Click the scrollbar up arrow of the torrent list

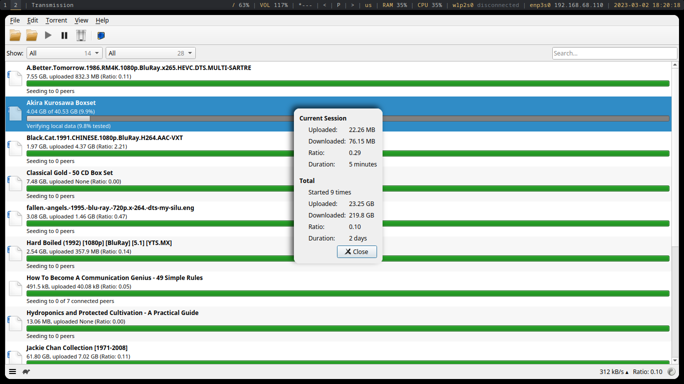coord(675,65)
